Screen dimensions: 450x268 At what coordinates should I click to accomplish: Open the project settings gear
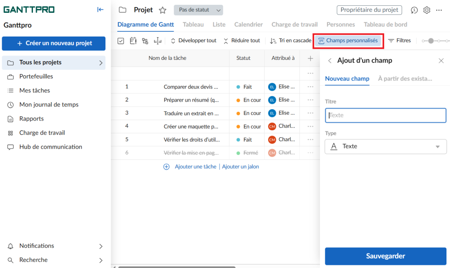[426, 10]
